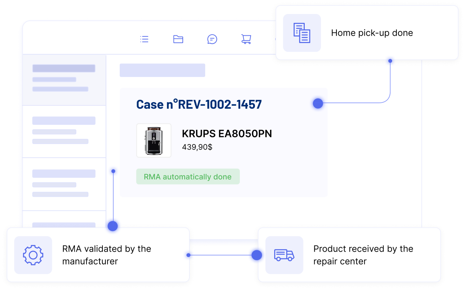This screenshot has height=290, width=465.
Task: Click 'RMA validated by the manufacturer' text
Action: click(107, 255)
